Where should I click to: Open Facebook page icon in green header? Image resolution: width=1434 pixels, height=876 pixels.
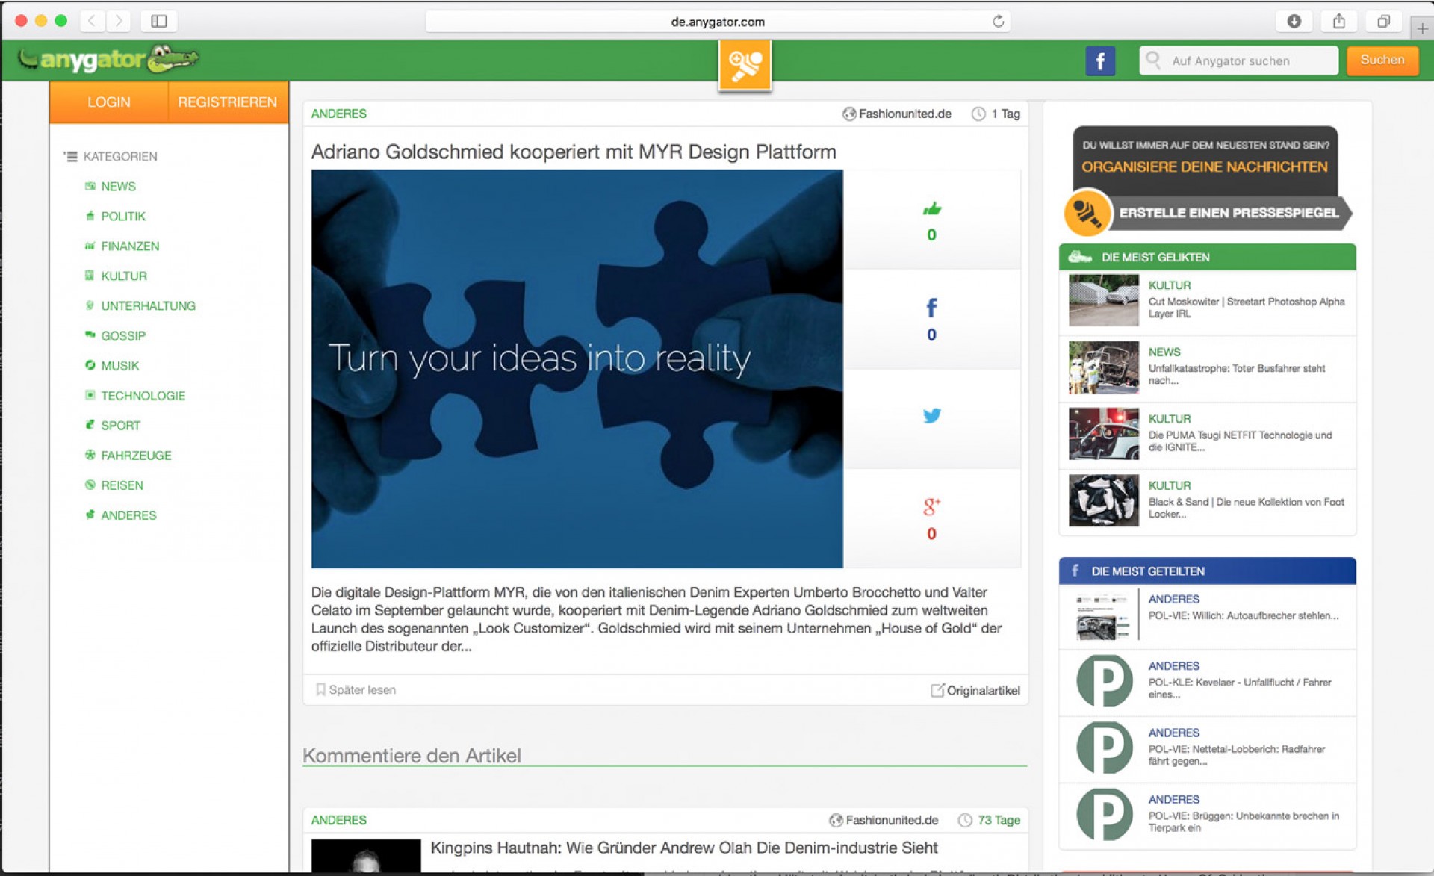coord(1099,60)
